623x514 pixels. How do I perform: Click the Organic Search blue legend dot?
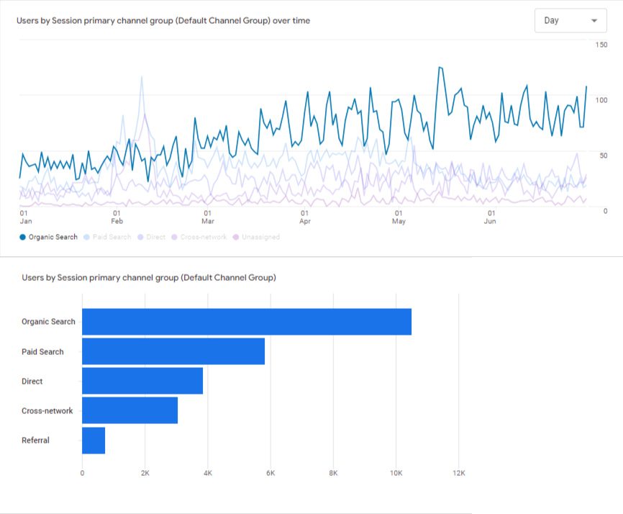point(23,237)
